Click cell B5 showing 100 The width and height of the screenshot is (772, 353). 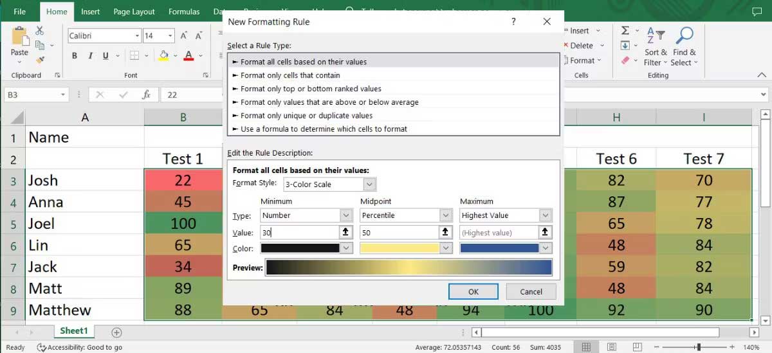[x=183, y=223]
